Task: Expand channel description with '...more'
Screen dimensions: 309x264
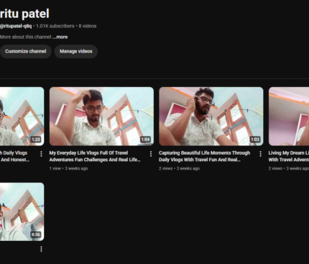Action: pos(60,37)
